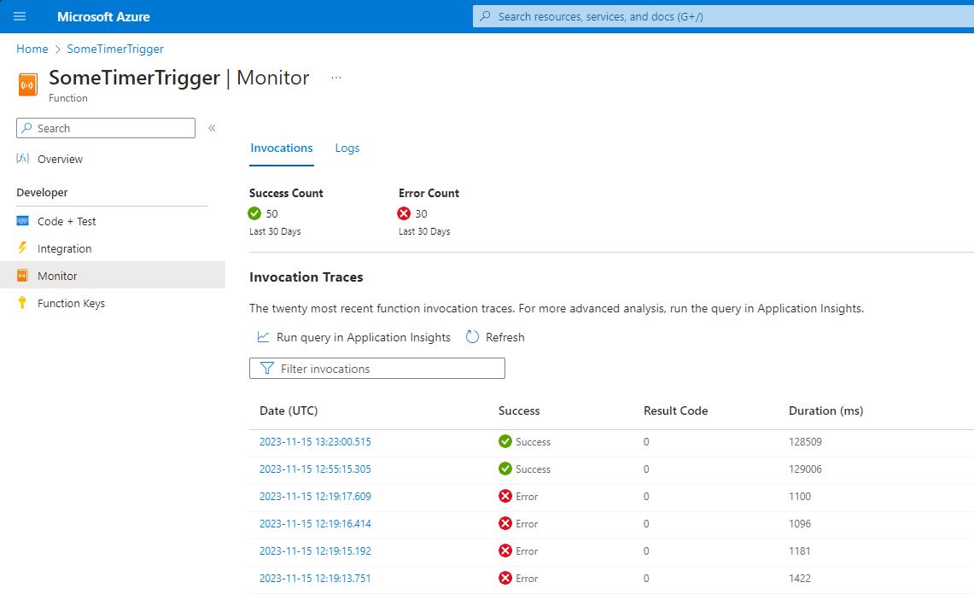Click the success icon in 12:55:15.305 row
The image size is (974, 594).
point(505,469)
